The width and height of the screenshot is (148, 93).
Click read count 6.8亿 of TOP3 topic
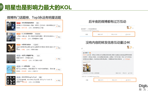(x=23, y=50)
